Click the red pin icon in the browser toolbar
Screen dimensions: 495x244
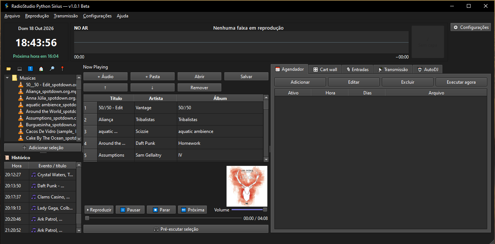[x=62, y=69]
